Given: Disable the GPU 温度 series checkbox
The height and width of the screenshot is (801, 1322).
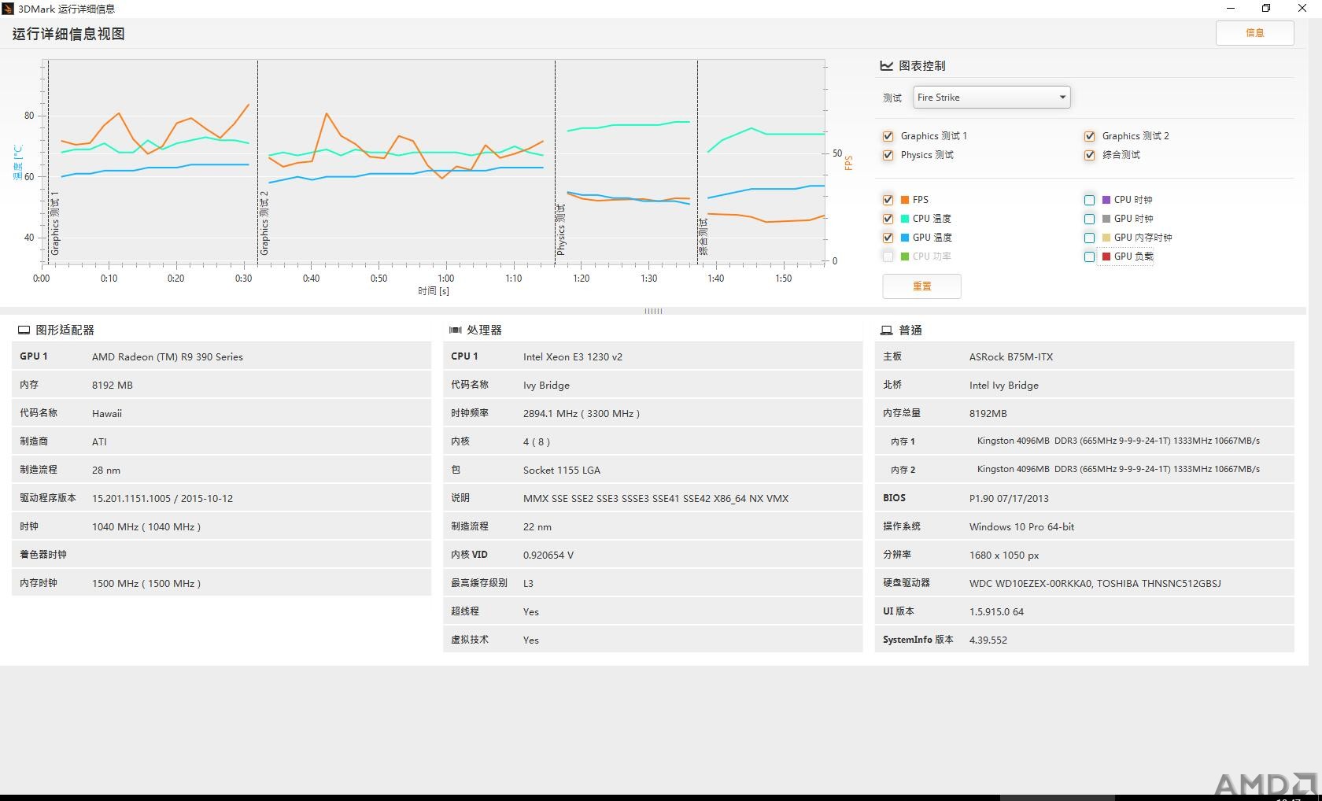Looking at the screenshot, I should [888, 238].
